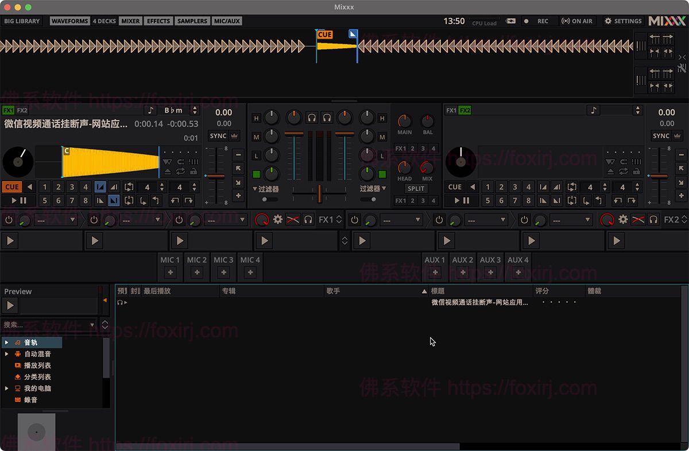The height and width of the screenshot is (451, 689).
Task: Open the SAMPLERS view from top toolbar
Action: click(192, 21)
